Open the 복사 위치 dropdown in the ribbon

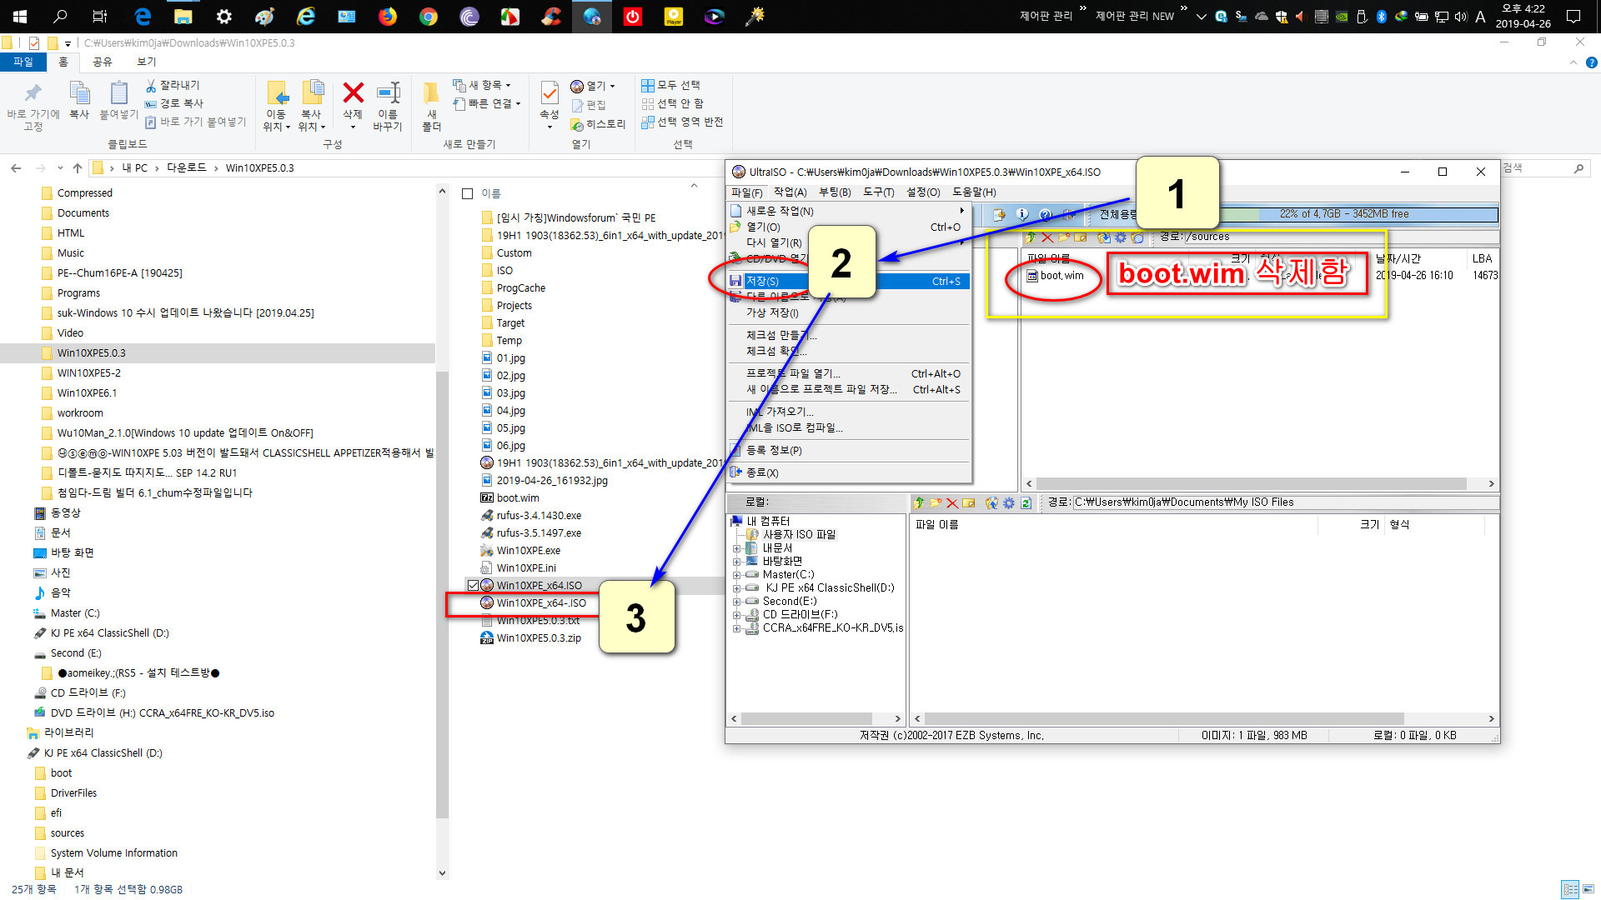(312, 106)
